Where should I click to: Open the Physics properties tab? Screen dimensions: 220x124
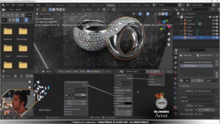pyautogui.click(x=176, y=93)
